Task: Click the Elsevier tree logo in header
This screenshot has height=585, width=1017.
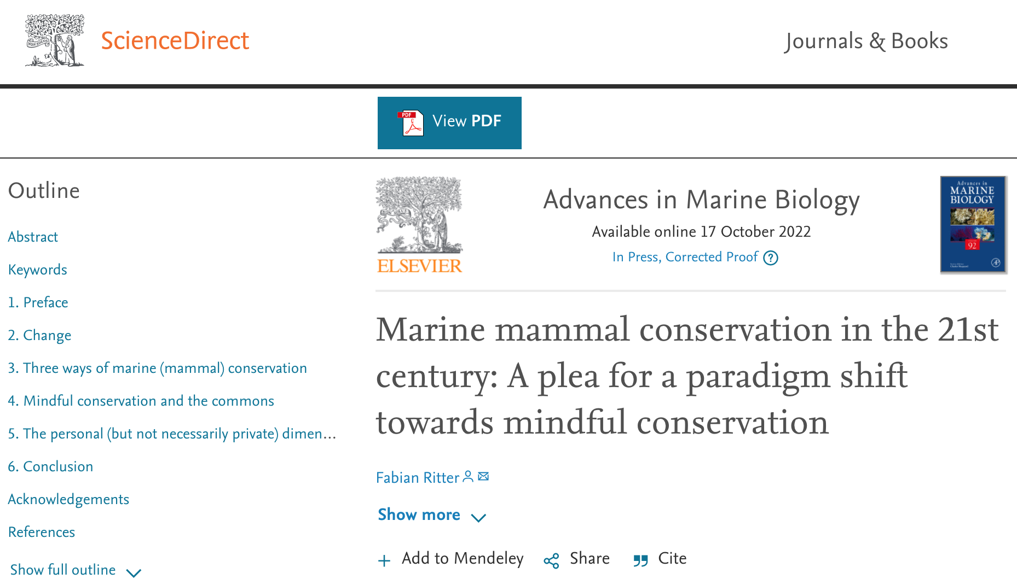Action: [55, 40]
